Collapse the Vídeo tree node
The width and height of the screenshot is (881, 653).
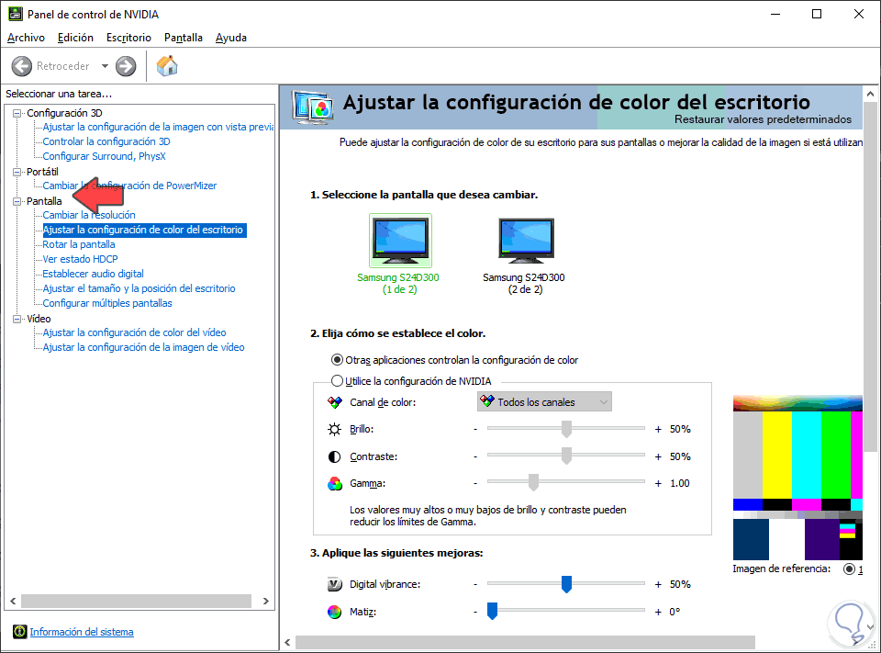[17, 319]
